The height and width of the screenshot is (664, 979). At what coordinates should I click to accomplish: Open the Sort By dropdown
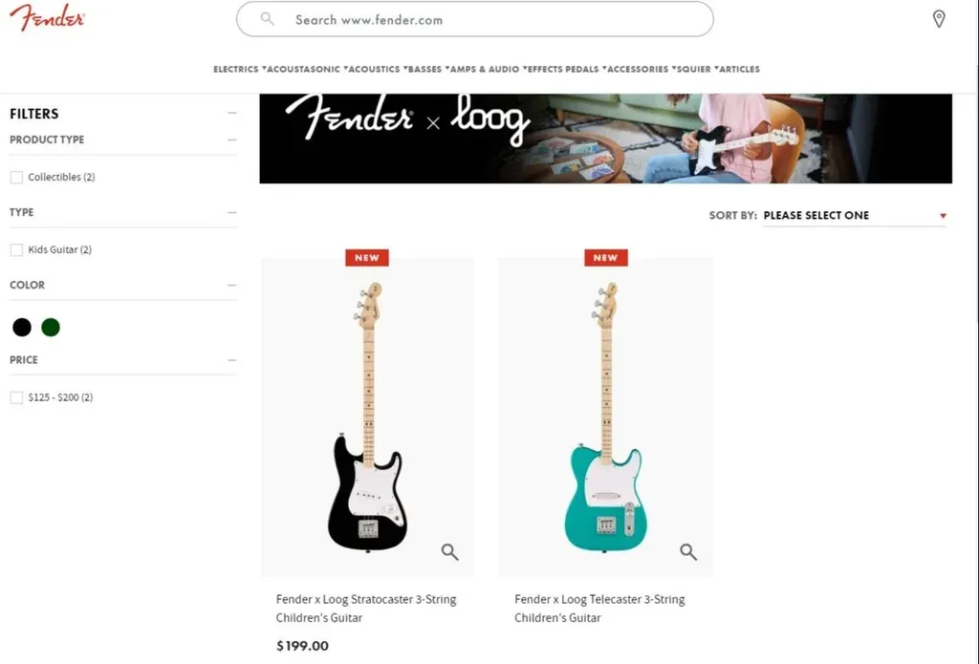click(854, 215)
